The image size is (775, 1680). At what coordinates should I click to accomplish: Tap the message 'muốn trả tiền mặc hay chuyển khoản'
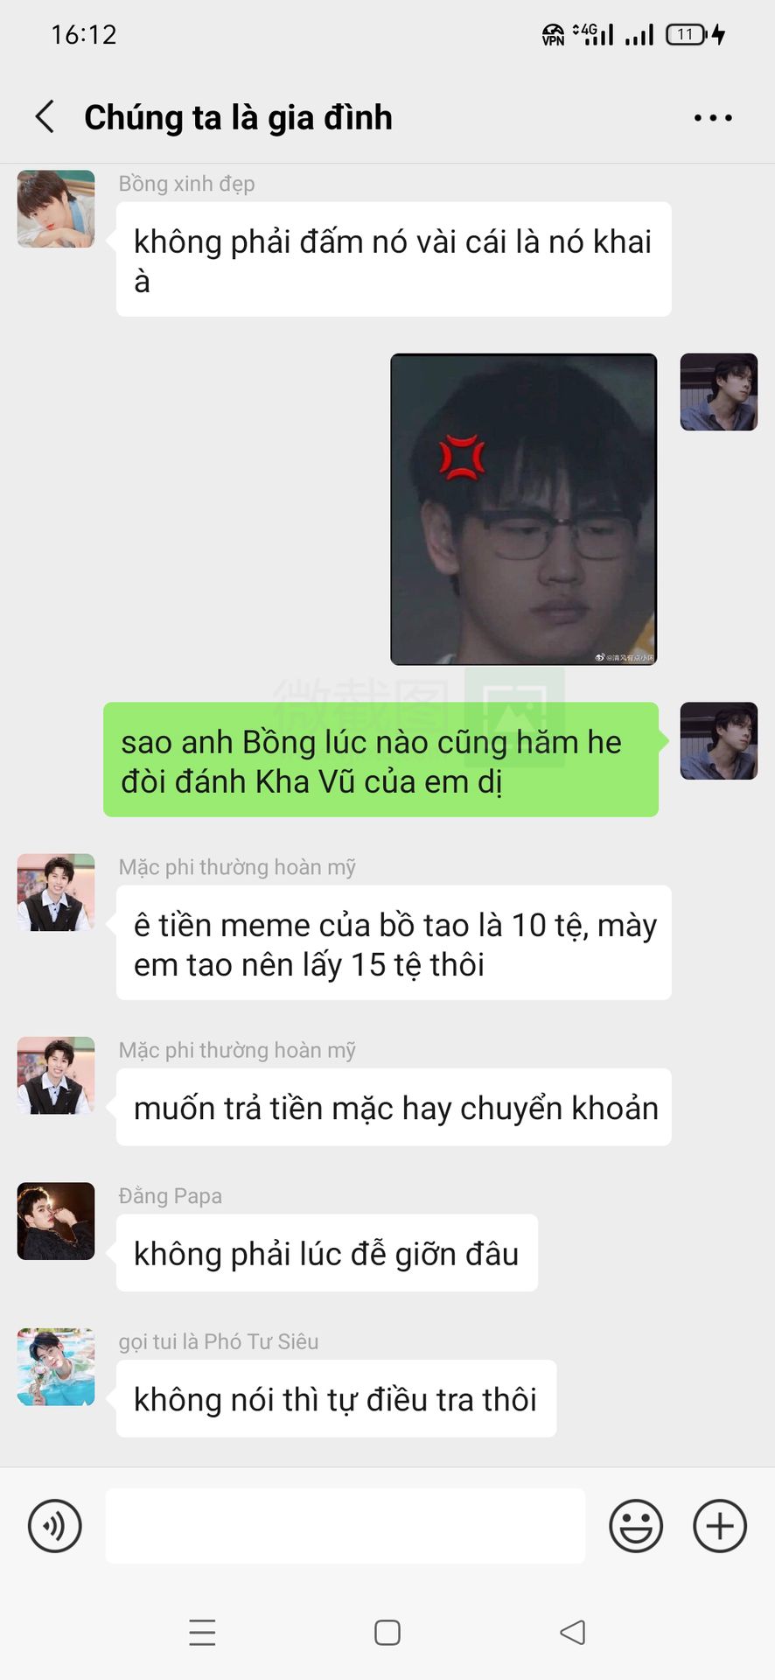[x=394, y=1107]
